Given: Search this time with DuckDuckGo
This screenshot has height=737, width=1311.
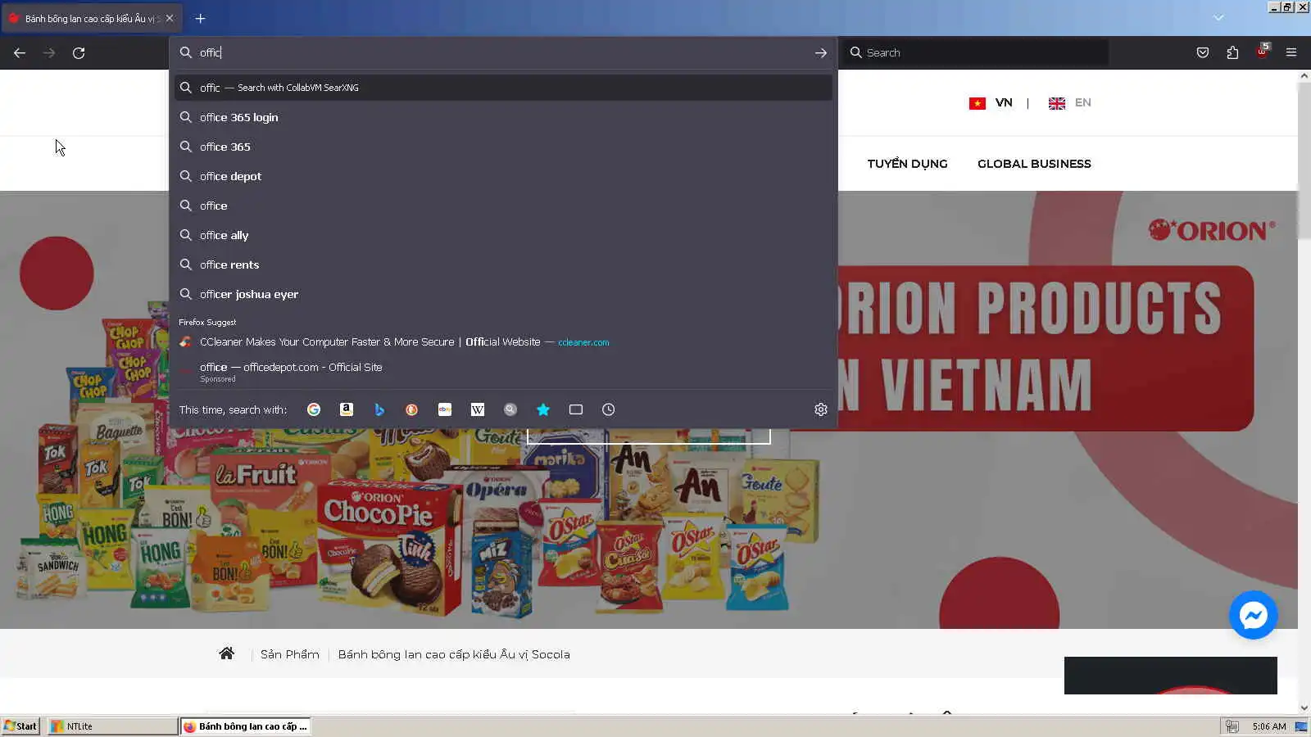Looking at the screenshot, I should click(412, 409).
